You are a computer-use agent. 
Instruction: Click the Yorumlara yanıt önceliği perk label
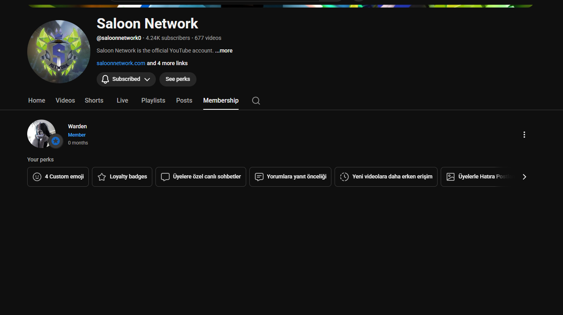click(x=297, y=177)
